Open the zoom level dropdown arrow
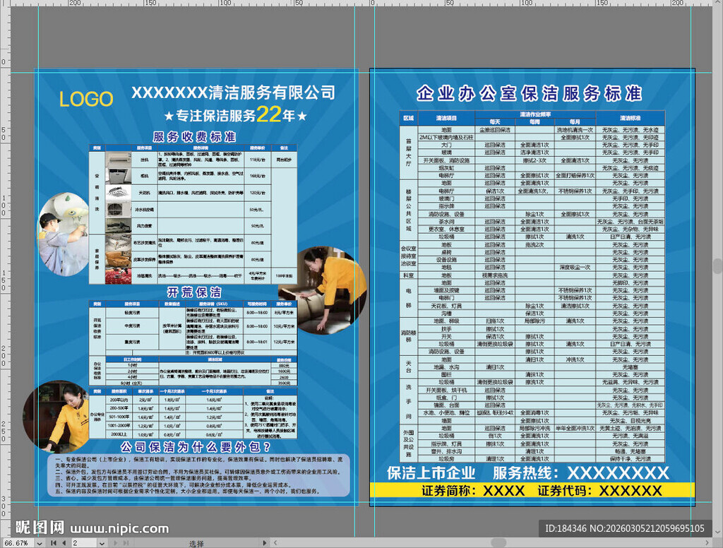Screen dimensions: 723x548 [39, 543]
